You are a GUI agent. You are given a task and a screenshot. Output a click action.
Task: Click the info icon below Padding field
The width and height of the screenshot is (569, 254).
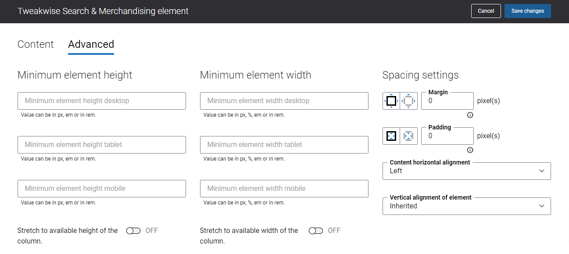coord(470,150)
